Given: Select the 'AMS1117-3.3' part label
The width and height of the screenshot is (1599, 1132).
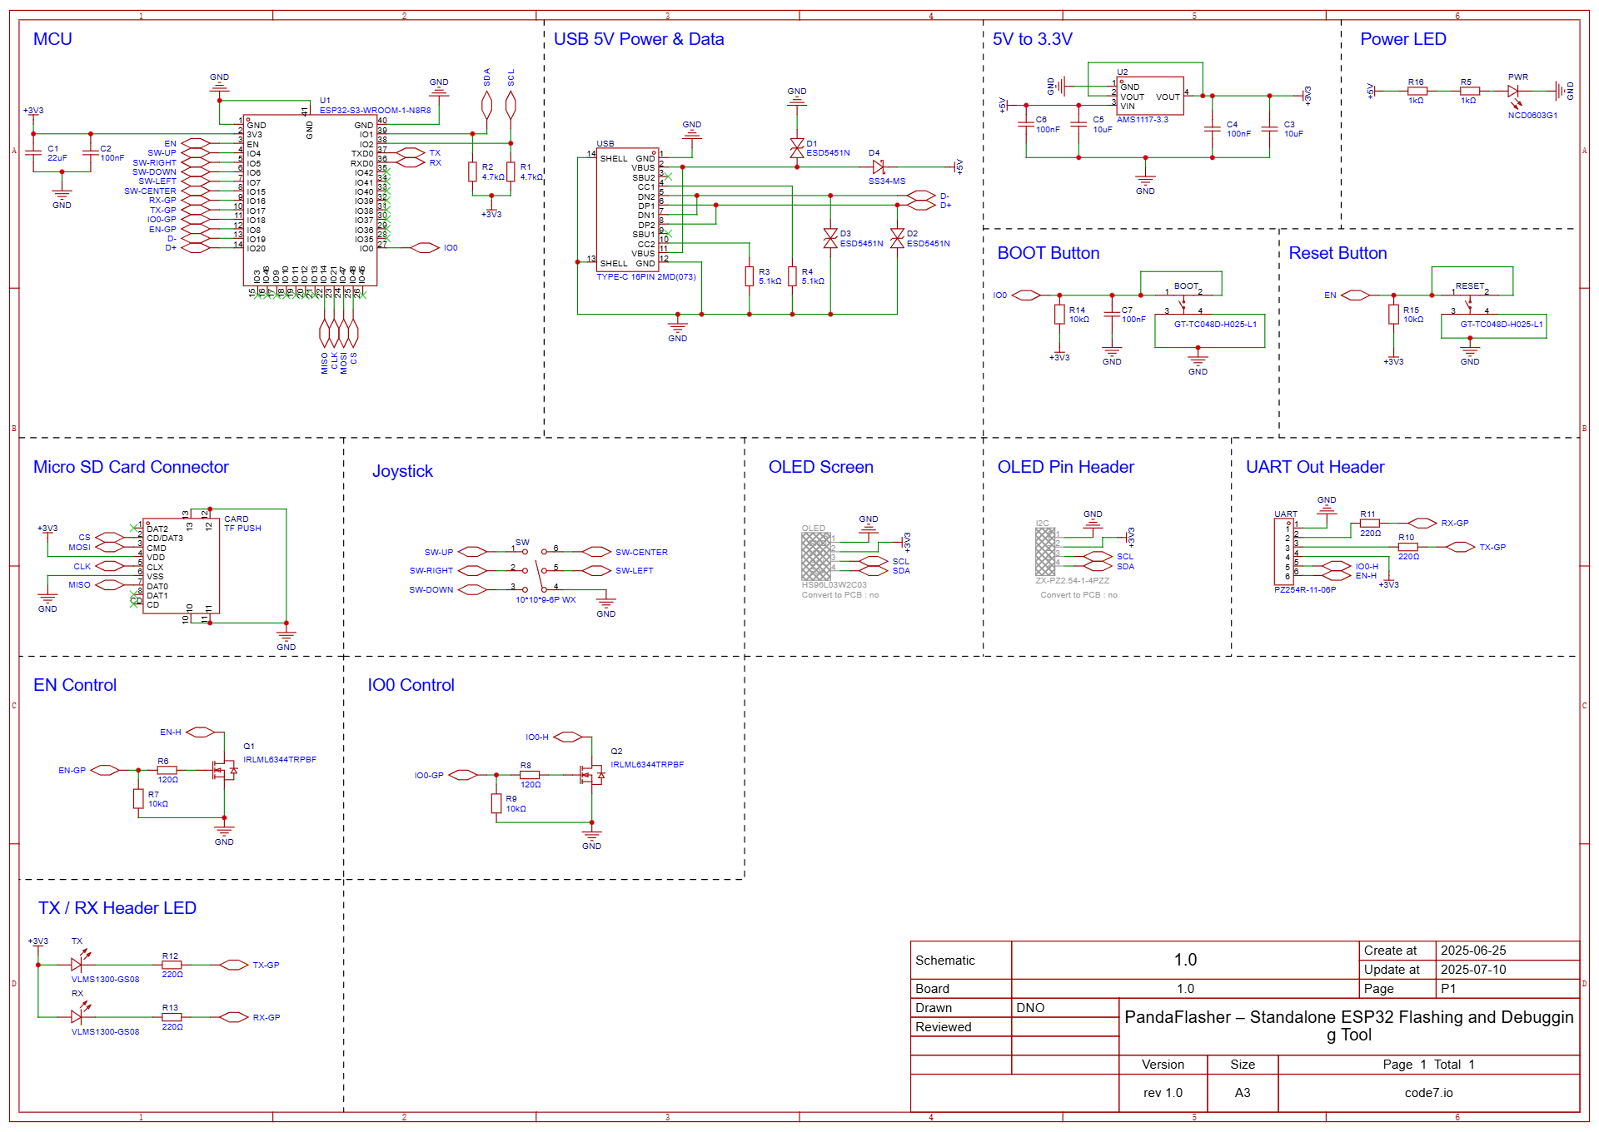Looking at the screenshot, I should point(1143,120).
